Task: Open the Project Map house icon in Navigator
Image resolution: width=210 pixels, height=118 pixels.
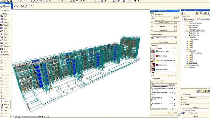Action: point(197,13)
